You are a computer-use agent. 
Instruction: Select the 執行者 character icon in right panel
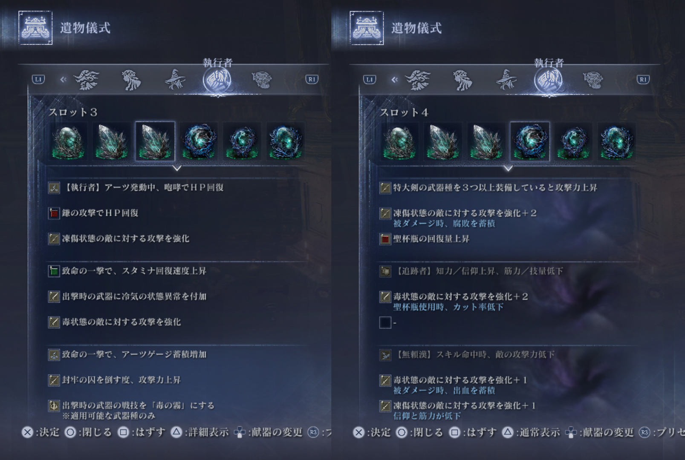coord(549,80)
